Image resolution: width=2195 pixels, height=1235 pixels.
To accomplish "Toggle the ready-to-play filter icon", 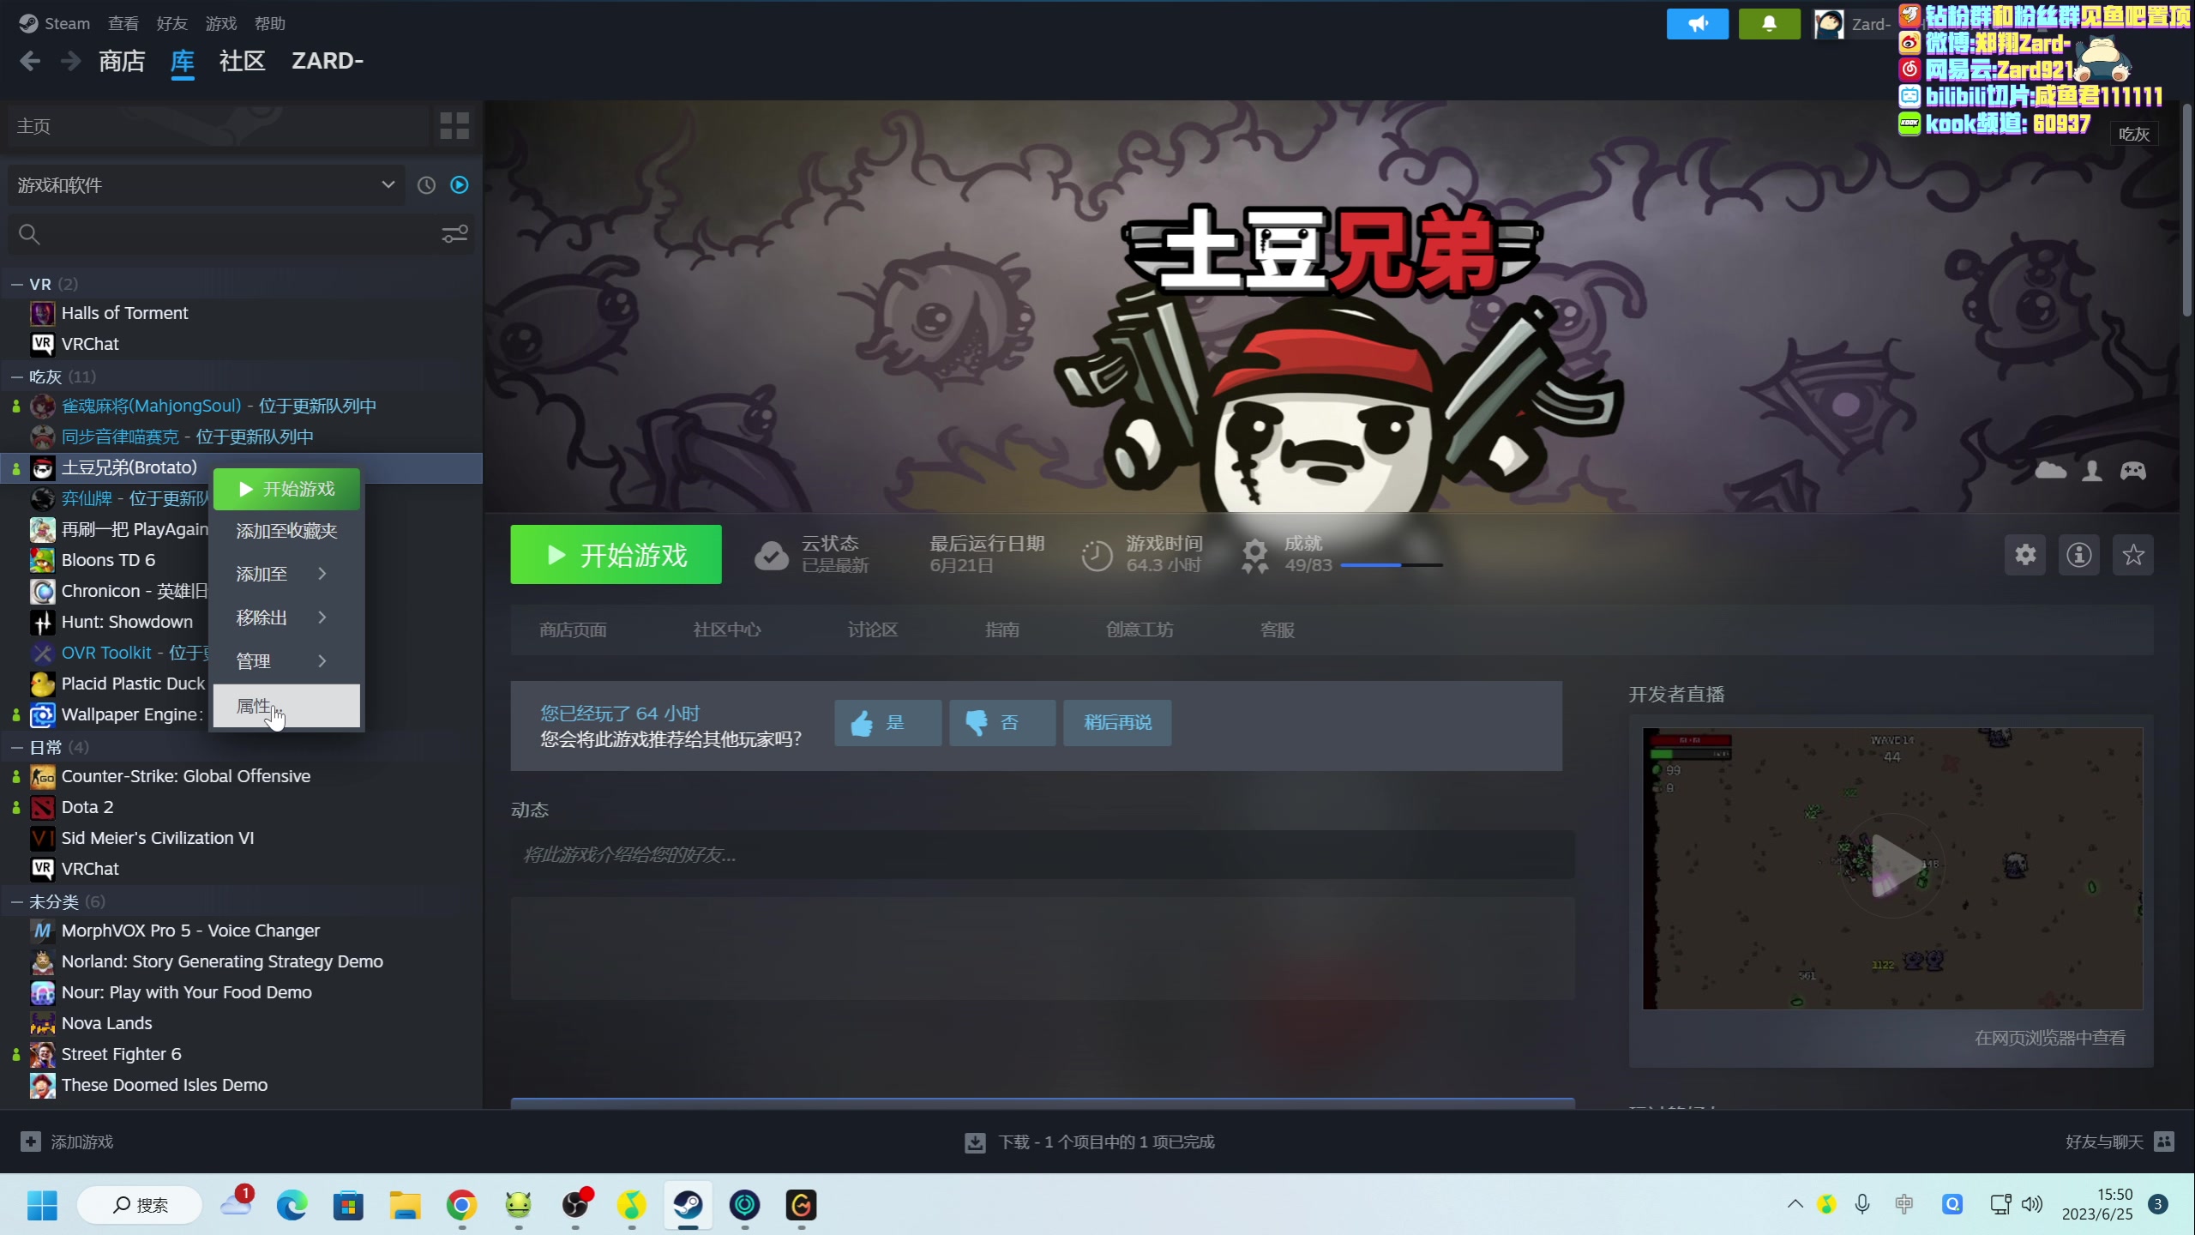I will pos(460,185).
